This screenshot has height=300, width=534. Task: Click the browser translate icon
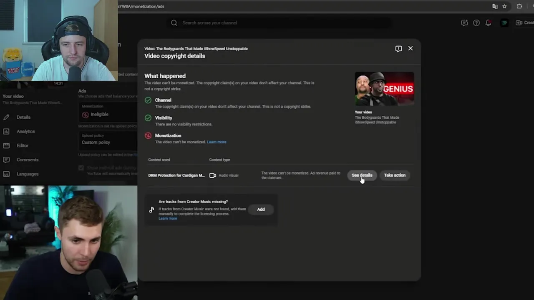[x=495, y=6]
